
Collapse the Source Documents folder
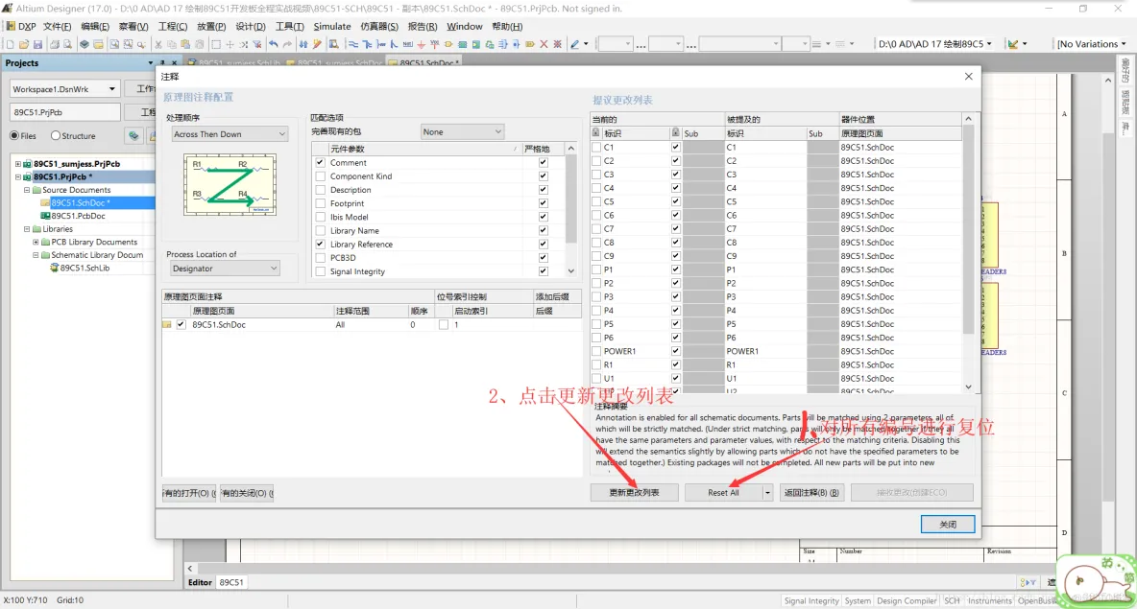[x=27, y=190]
